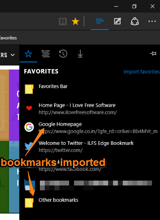Open the Google Homepage favorite

click(x=90, y=127)
